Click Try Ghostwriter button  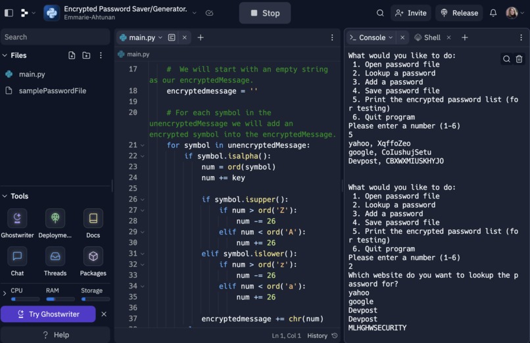49,314
